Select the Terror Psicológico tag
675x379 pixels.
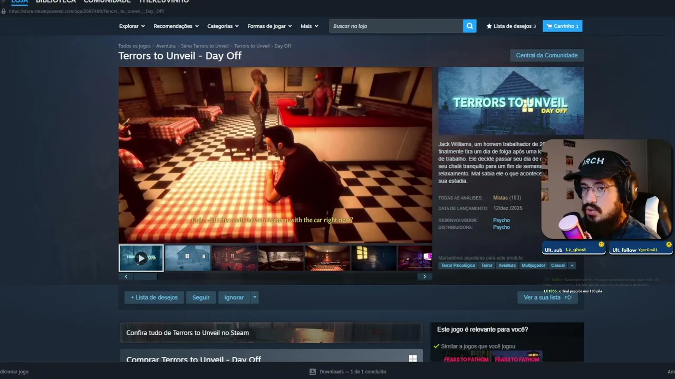point(458,265)
